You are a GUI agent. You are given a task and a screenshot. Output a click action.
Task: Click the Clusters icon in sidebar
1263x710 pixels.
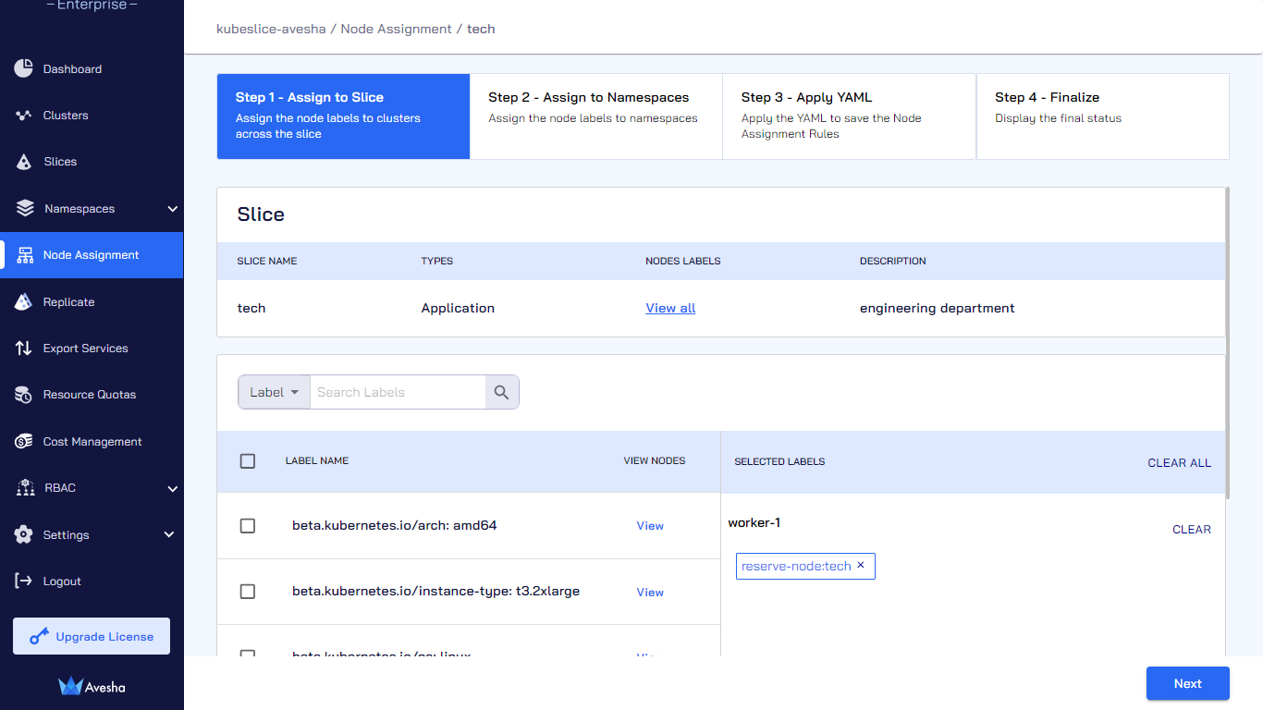(x=24, y=116)
